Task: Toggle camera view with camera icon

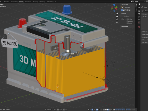Action: 117,19
